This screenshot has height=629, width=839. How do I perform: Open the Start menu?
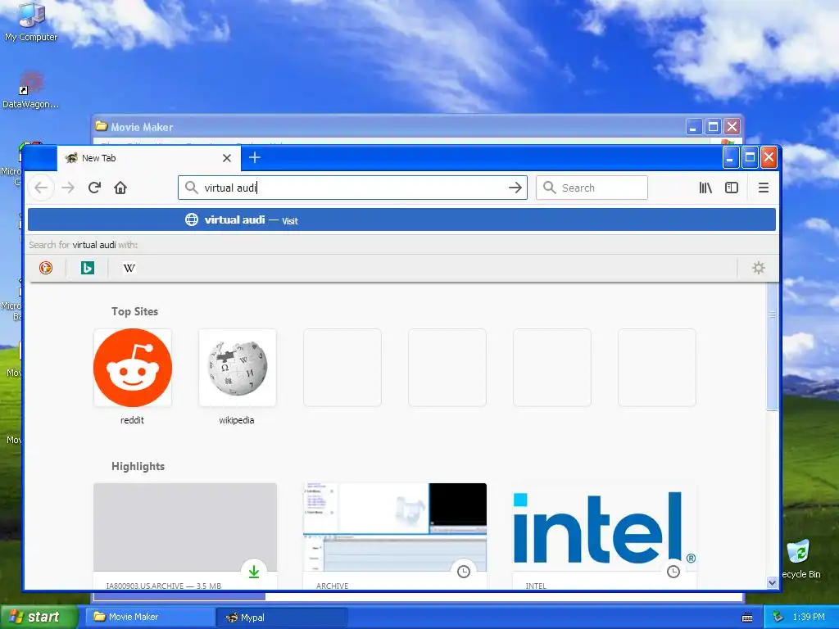39,617
